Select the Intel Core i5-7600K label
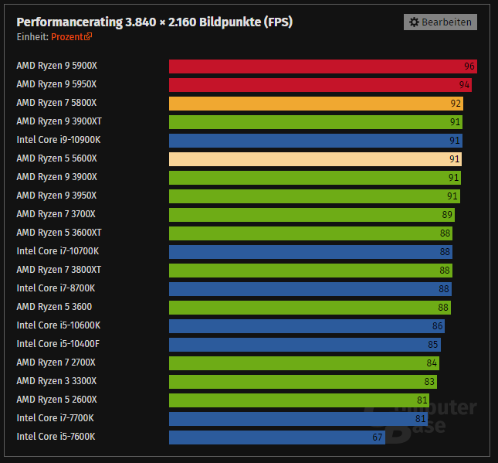Image resolution: width=498 pixels, height=463 pixels. (x=56, y=437)
